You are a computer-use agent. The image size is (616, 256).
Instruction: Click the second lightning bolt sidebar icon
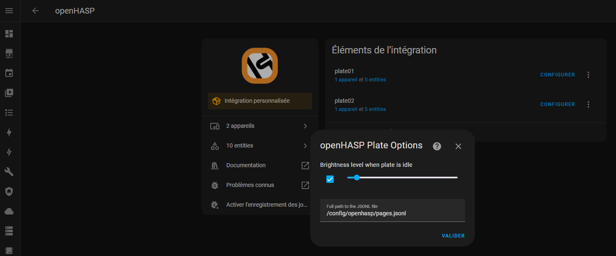(9, 152)
